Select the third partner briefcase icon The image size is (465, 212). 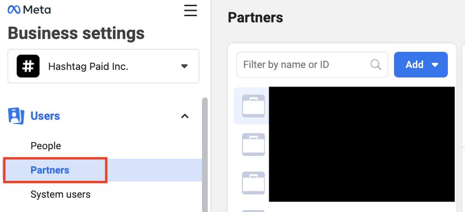253,183
